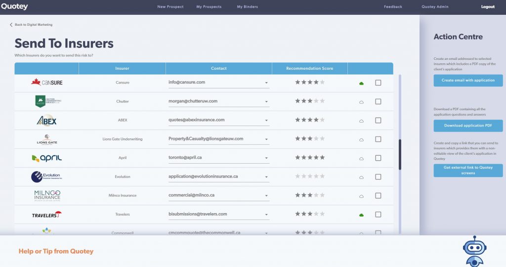Click the cloud icon in April row
This screenshot has width=506, height=267.
click(x=361, y=159)
